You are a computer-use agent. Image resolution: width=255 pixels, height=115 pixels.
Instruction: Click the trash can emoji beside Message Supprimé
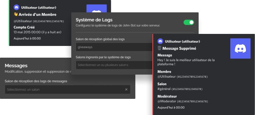click(159, 48)
